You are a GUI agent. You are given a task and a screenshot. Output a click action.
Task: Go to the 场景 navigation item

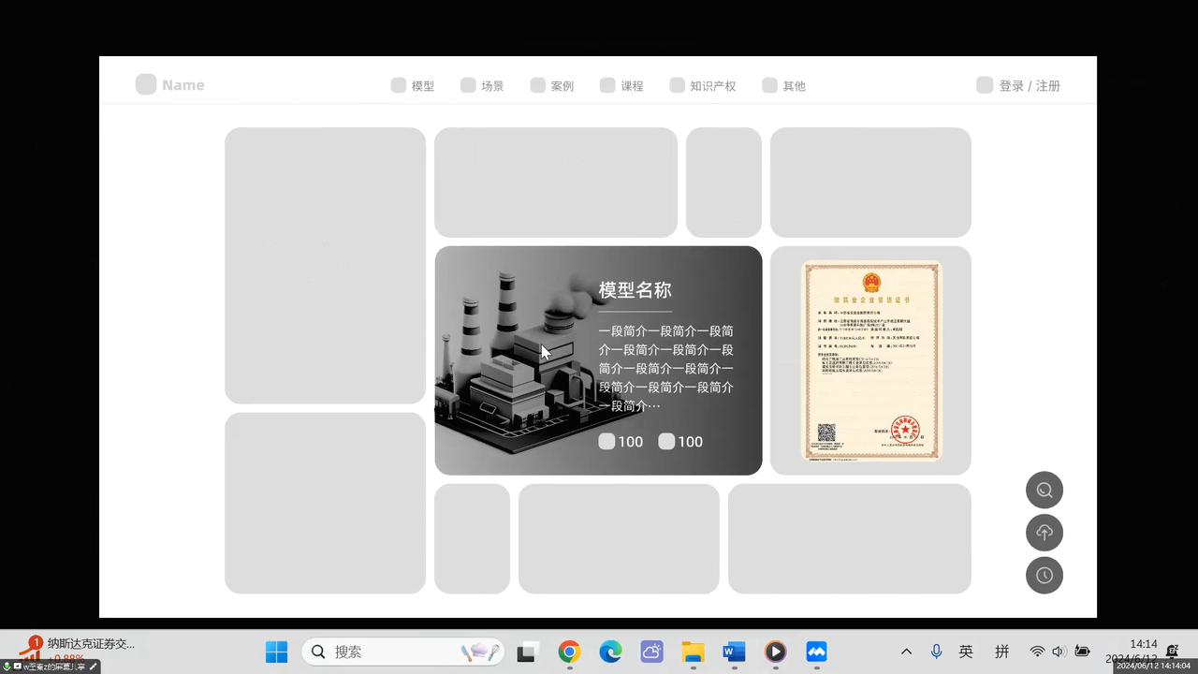coord(482,85)
